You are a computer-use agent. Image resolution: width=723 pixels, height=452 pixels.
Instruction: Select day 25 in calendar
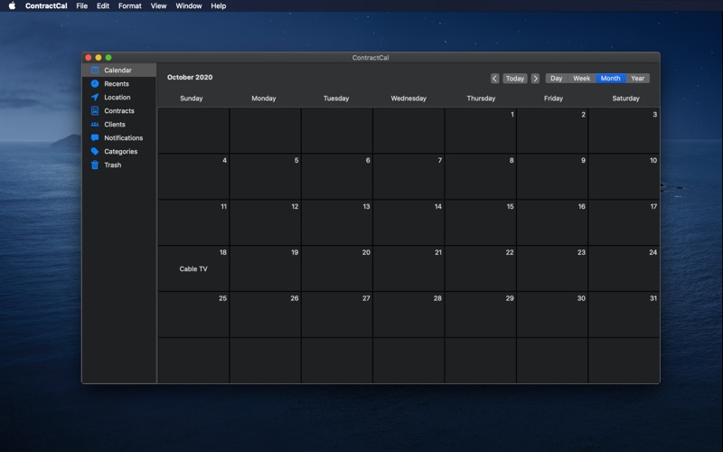click(x=193, y=315)
